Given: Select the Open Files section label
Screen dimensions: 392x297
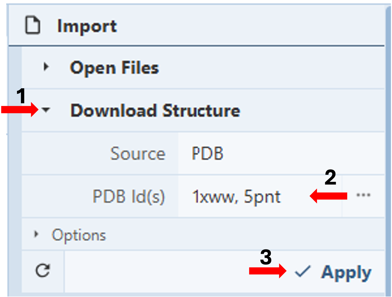Looking at the screenshot, I should [114, 68].
